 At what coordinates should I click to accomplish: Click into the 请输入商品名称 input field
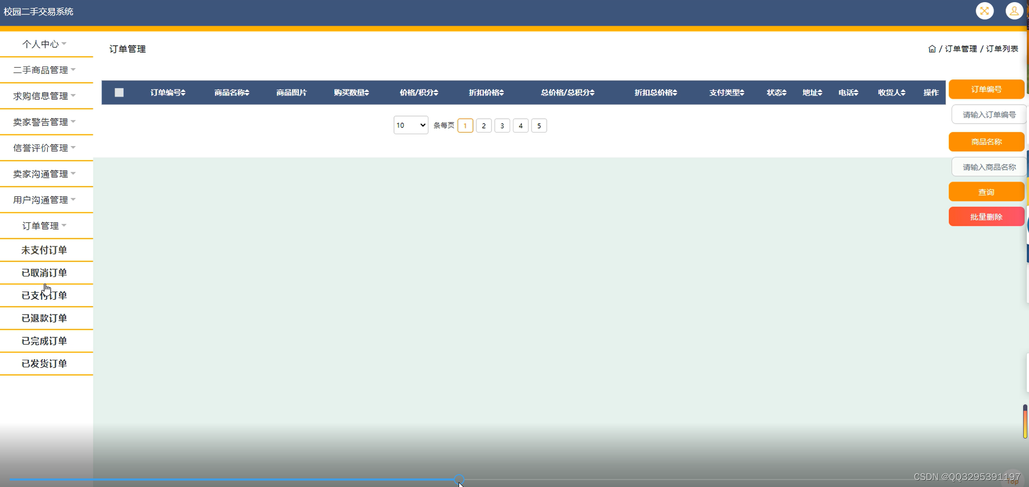[x=989, y=167]
